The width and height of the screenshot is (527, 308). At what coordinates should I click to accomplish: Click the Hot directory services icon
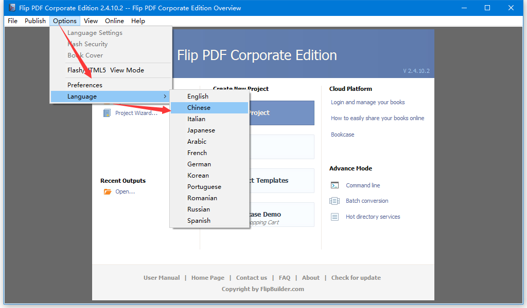point(335,217)
